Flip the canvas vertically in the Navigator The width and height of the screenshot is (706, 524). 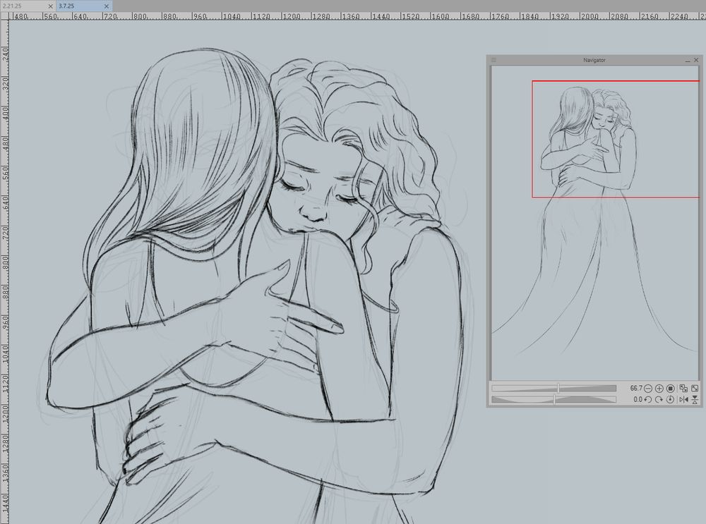[x=695, y=399]
